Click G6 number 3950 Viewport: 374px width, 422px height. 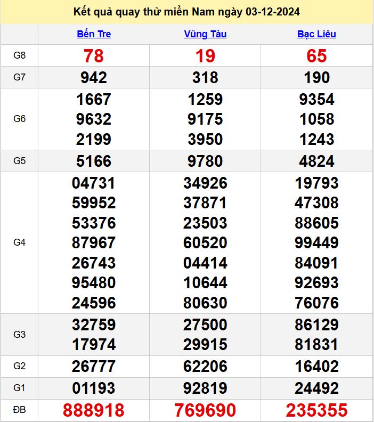(205, 140)
